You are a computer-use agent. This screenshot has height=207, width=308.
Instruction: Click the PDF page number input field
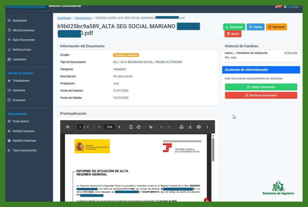80,127
